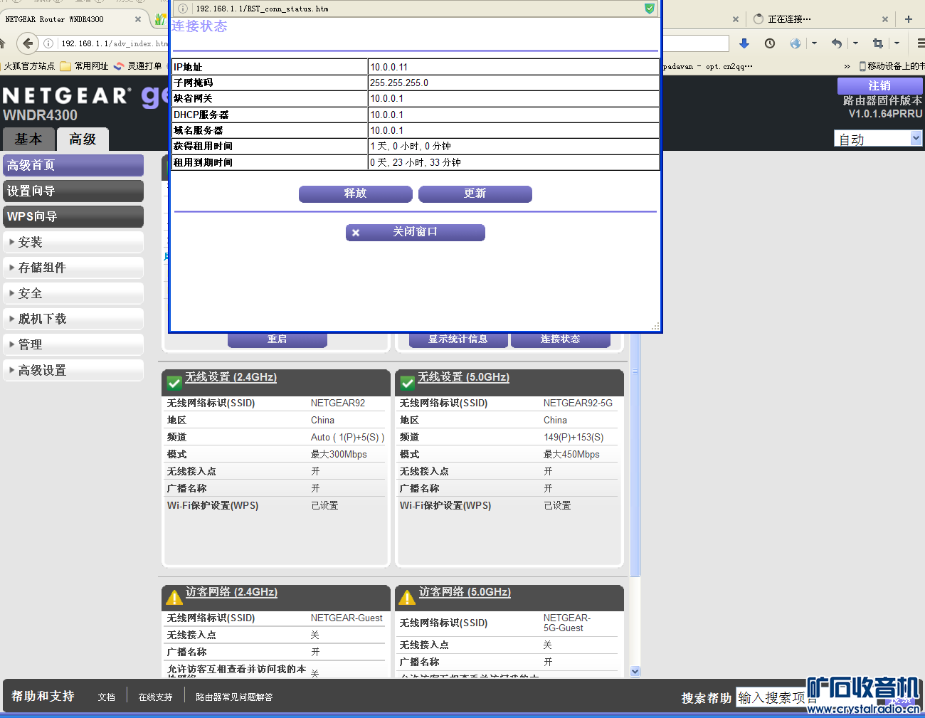Select the IP address value 10.0.0.11
Viewport: 925px width, 718px height.
[x=389, y=67]
